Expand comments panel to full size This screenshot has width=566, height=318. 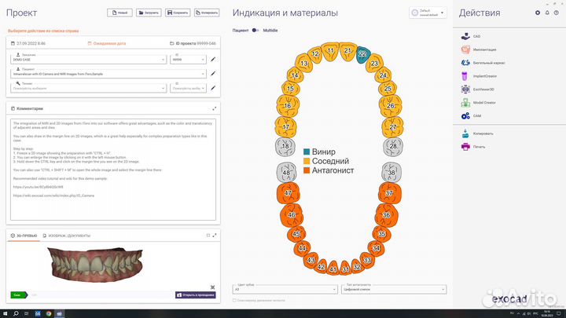coord(215,108)
